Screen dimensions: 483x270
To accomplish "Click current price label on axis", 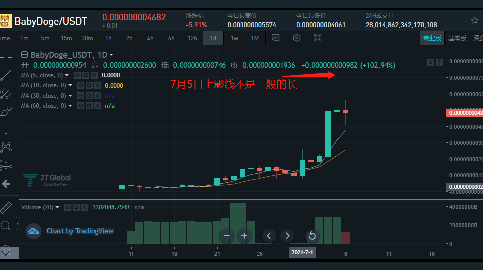I will coord(465,113).
